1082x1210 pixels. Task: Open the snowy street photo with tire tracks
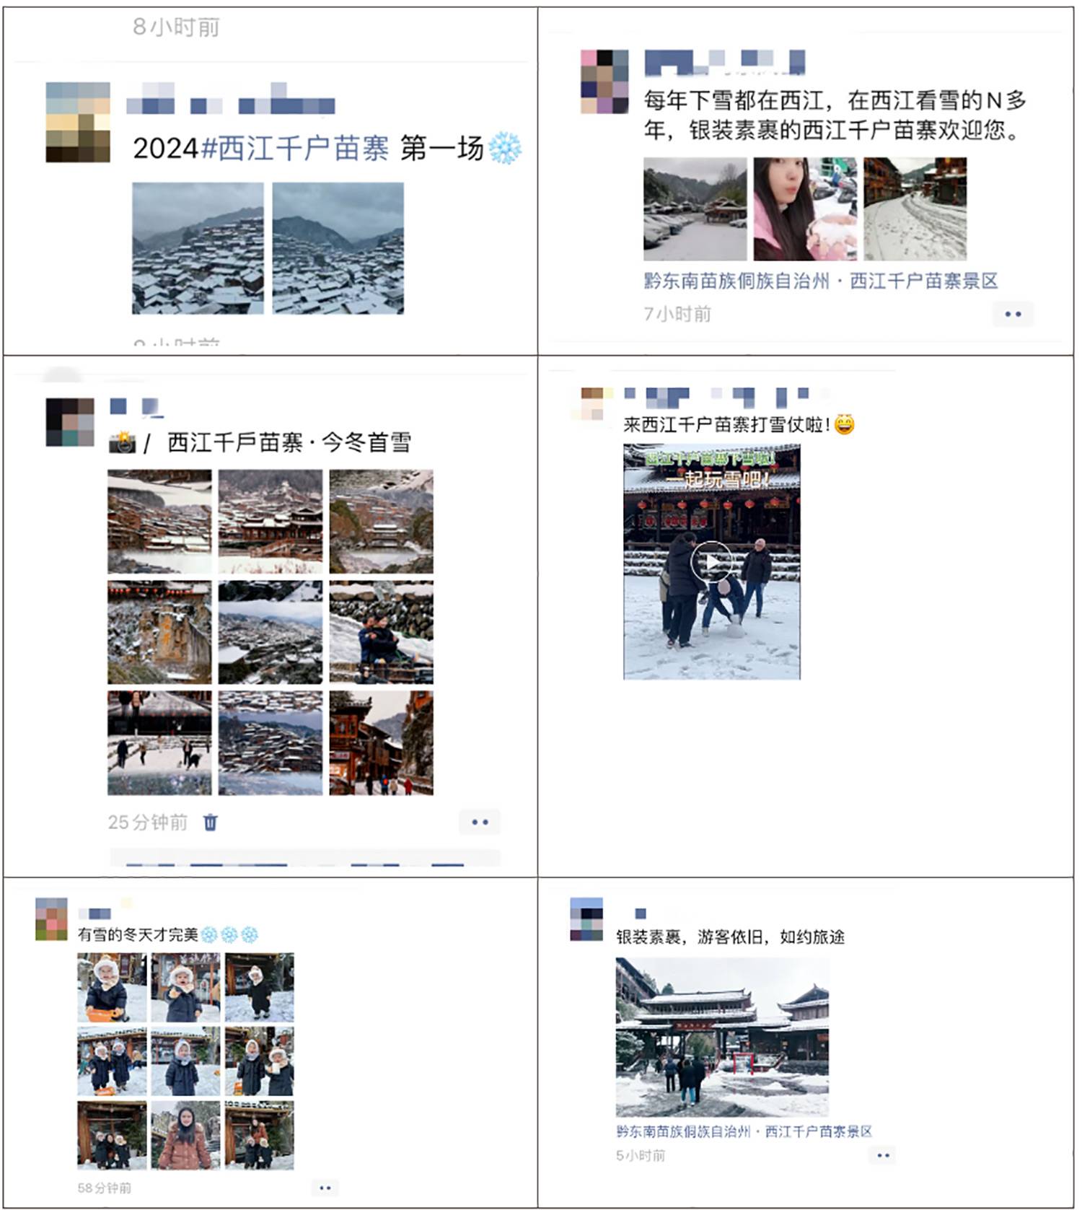click(915, 209)
